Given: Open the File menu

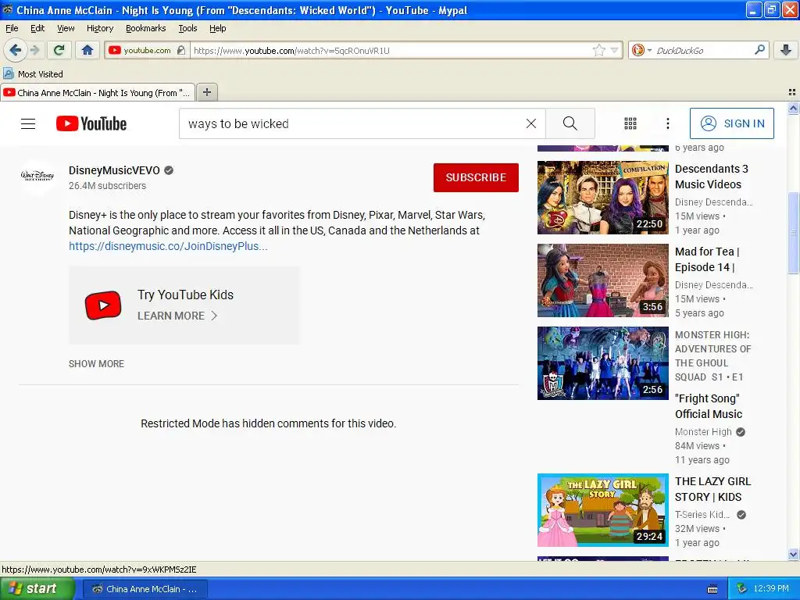Looking at the screenshot, I should tap(12, 28).
